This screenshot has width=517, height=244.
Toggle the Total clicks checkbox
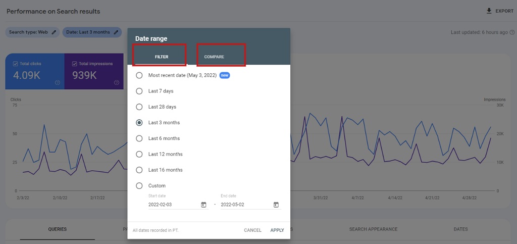tap(15, 64)
